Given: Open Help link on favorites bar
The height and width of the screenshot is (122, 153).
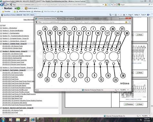Looking at the screenshot, I should [60, 11].
